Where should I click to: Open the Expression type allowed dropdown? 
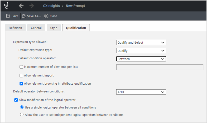[141, 43]
